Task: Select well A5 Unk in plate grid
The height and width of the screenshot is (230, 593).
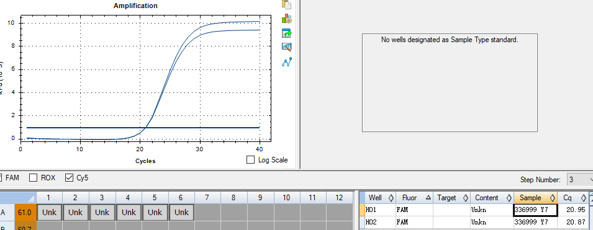Action: tap(155, 212)
